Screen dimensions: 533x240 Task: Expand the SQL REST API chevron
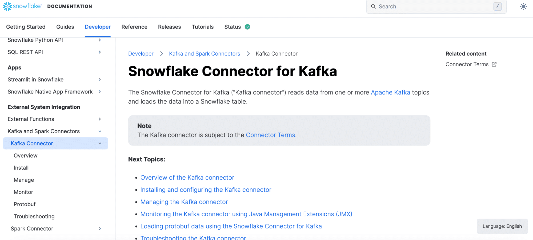(x=100, y=52)
